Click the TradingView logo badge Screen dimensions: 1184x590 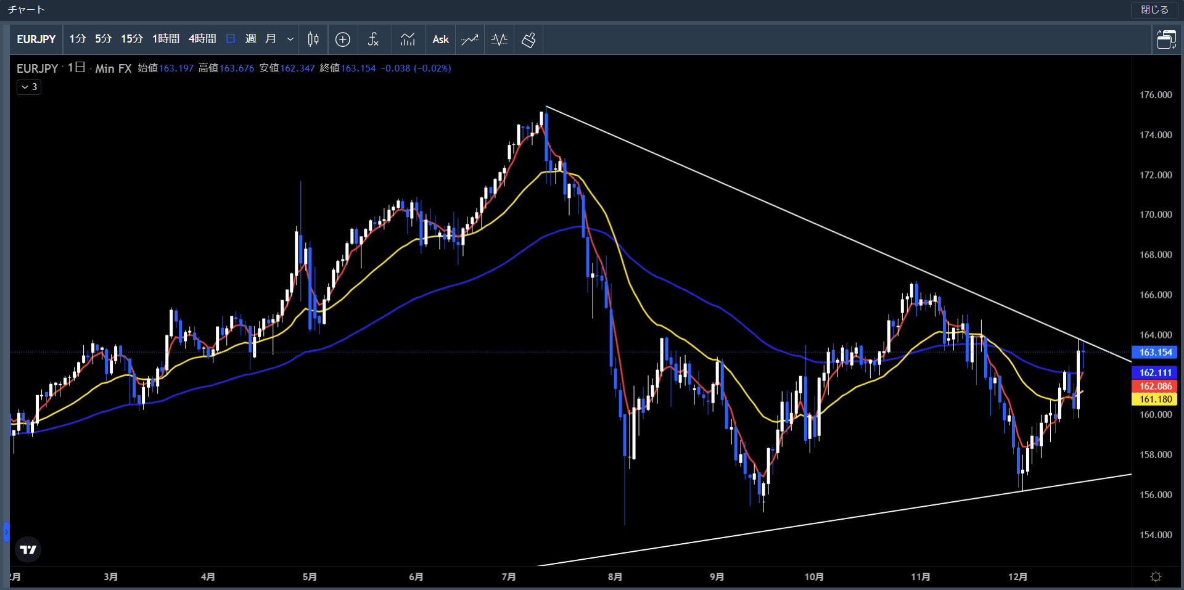(x=28, y=549)
